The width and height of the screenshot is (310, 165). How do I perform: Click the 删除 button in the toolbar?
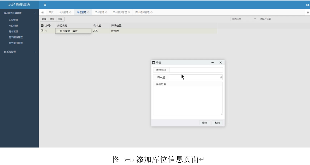[60, 19]
